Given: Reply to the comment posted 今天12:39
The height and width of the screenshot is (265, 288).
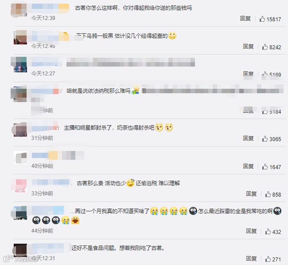Looking at the screenshot, I should 245,18.
